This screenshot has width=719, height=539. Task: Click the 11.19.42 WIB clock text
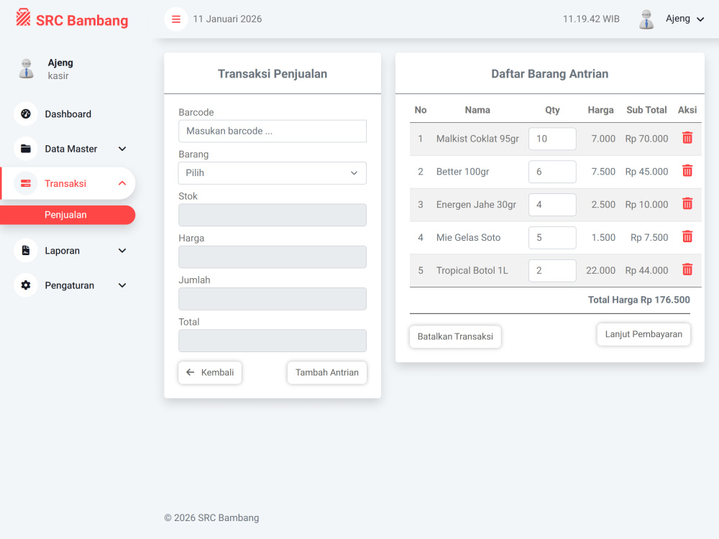pyautogui.click(x=591, y=19)
